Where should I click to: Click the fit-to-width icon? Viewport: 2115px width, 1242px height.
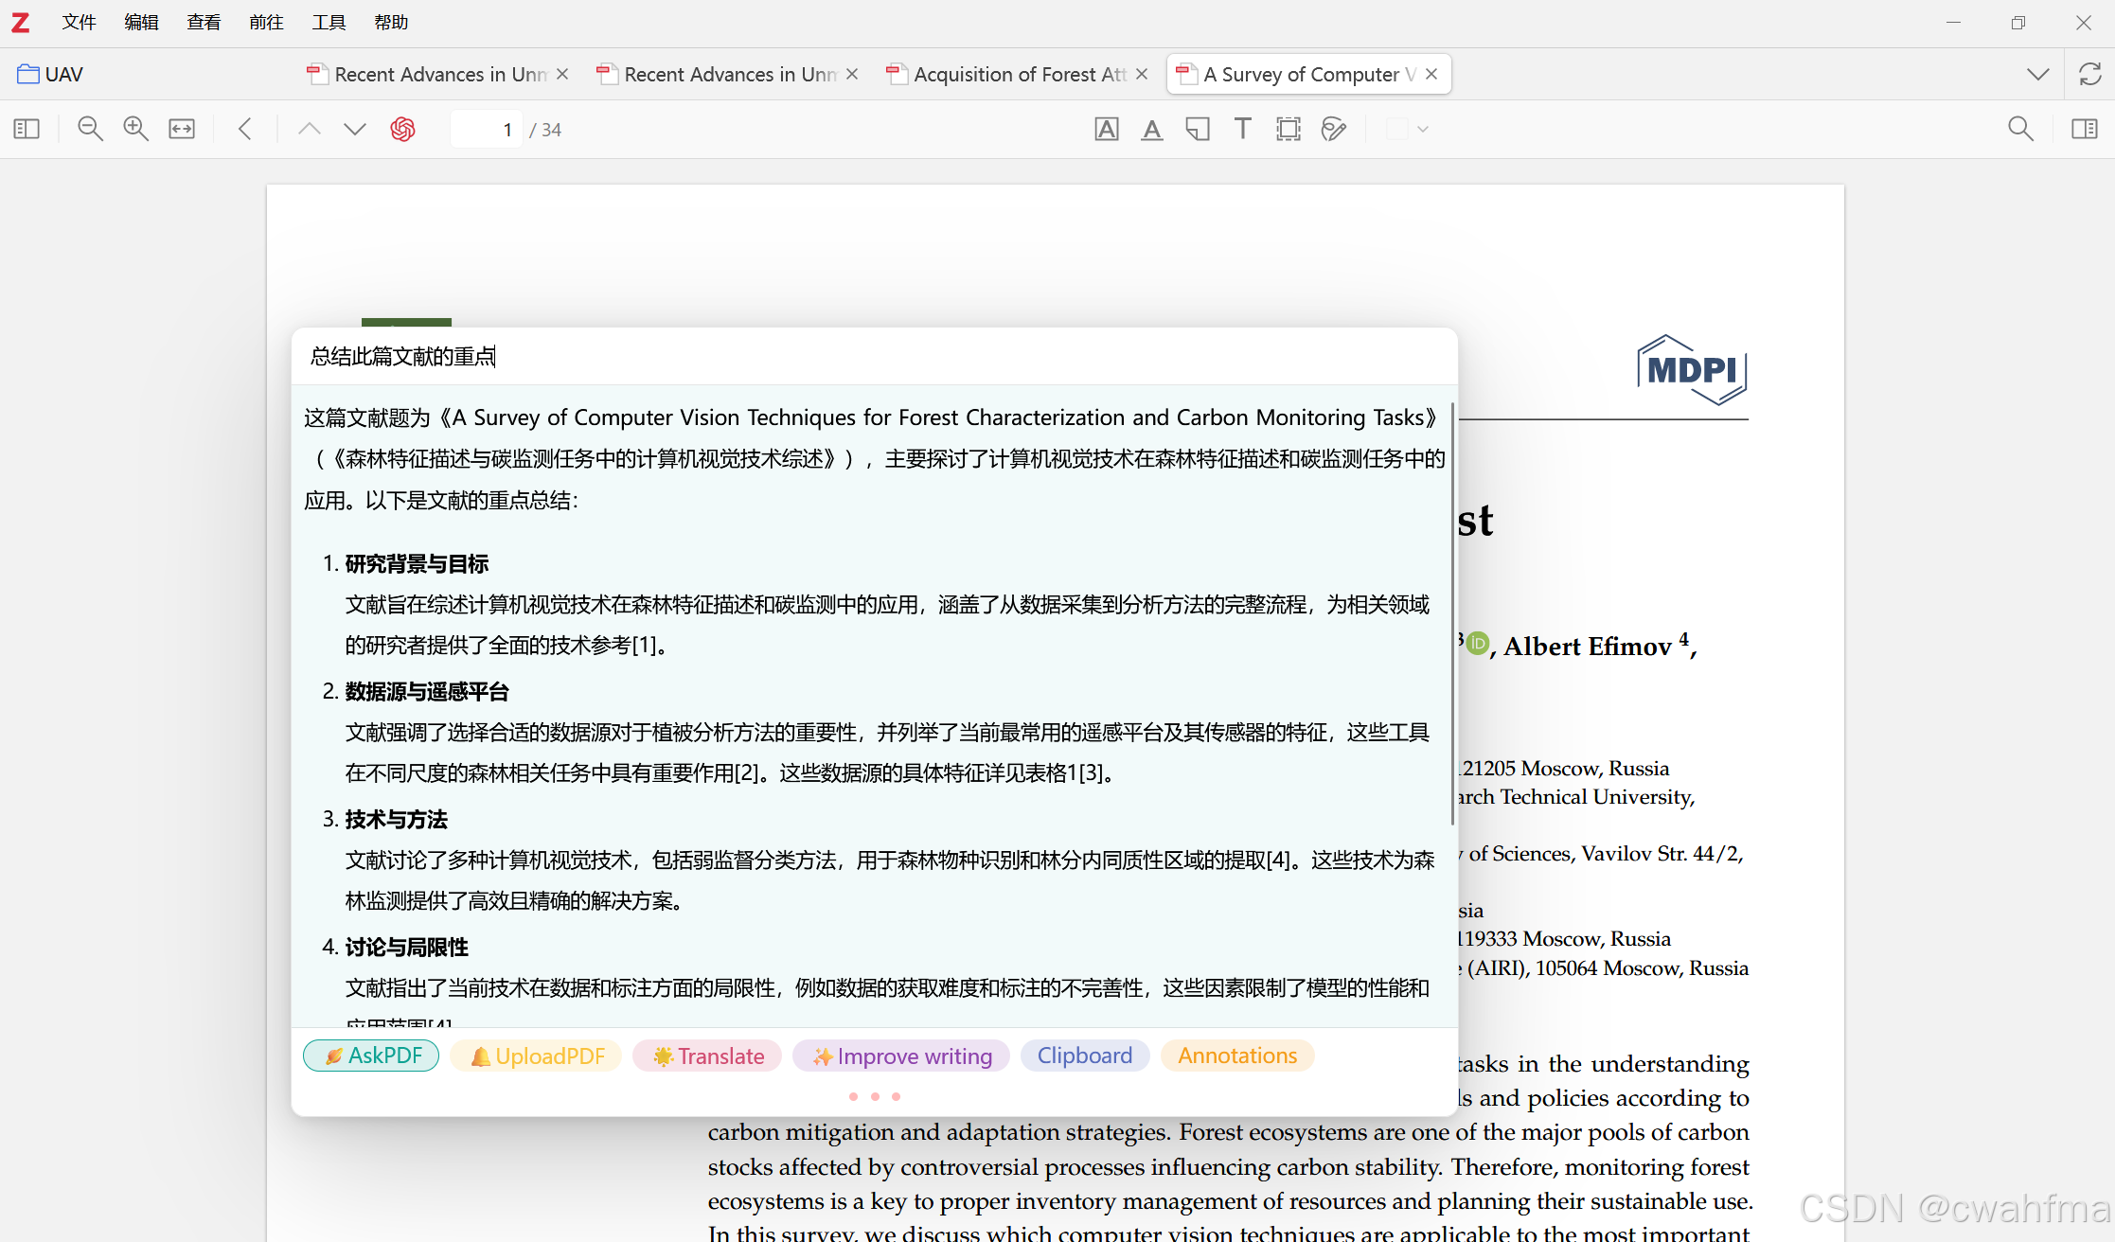coord(182,129)
